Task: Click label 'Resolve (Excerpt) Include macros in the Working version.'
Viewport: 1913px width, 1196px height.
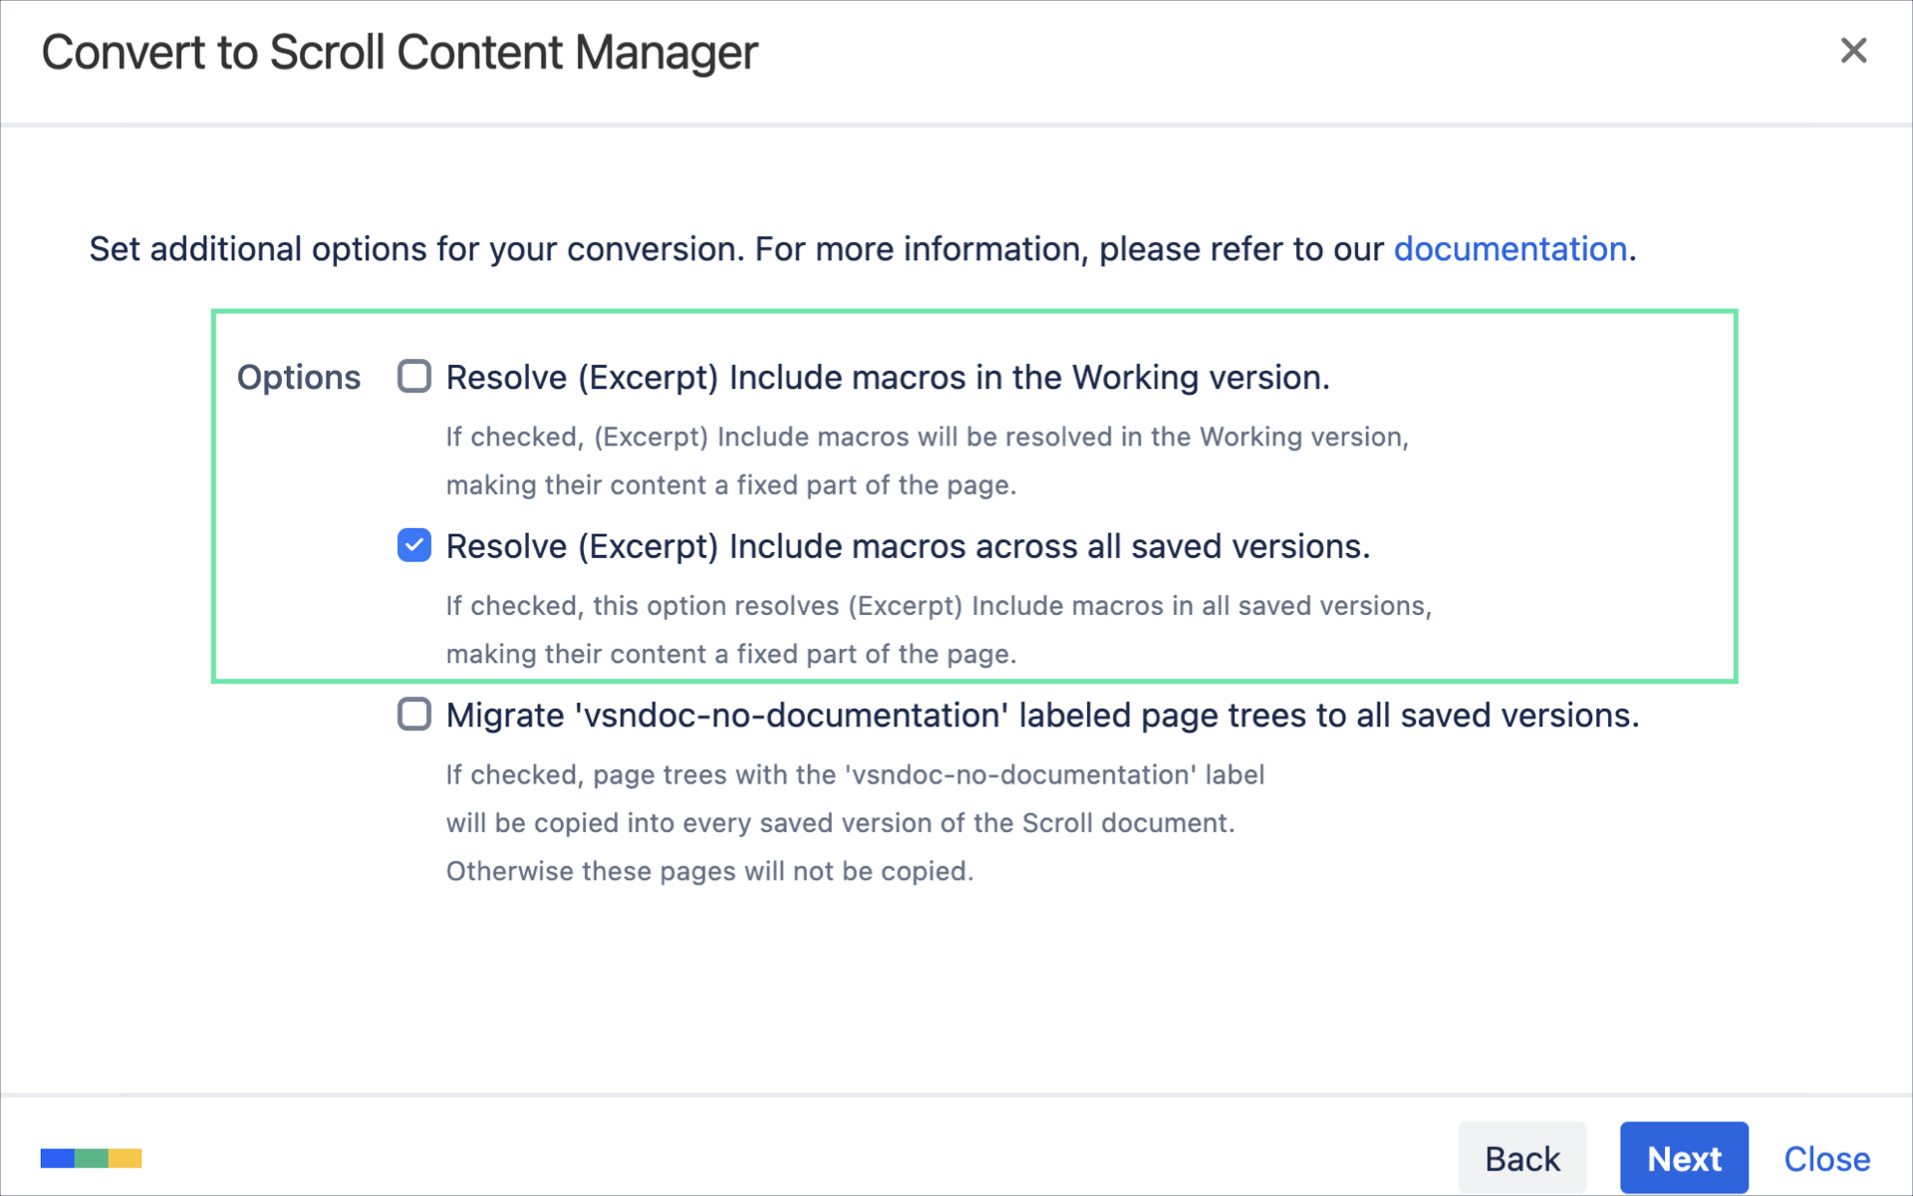Action: coord(888,378)
